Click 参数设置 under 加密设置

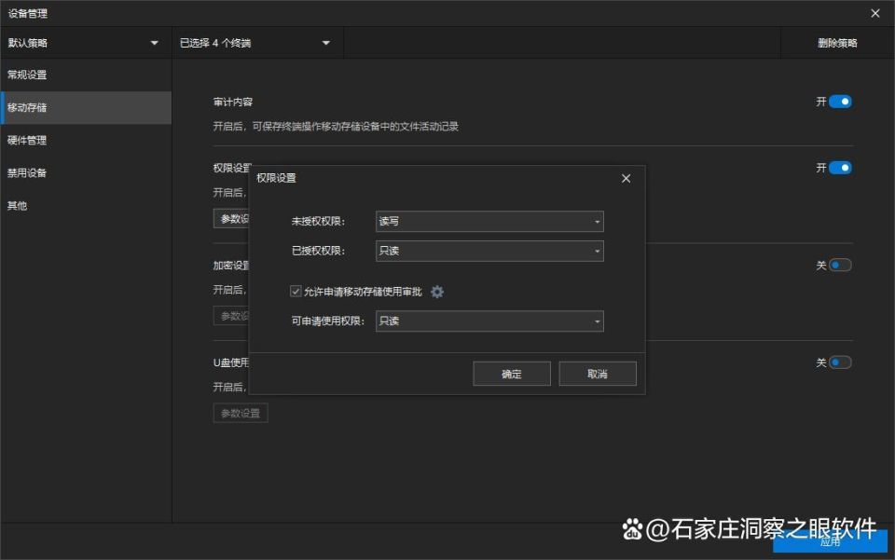click(x=232, y=316)
